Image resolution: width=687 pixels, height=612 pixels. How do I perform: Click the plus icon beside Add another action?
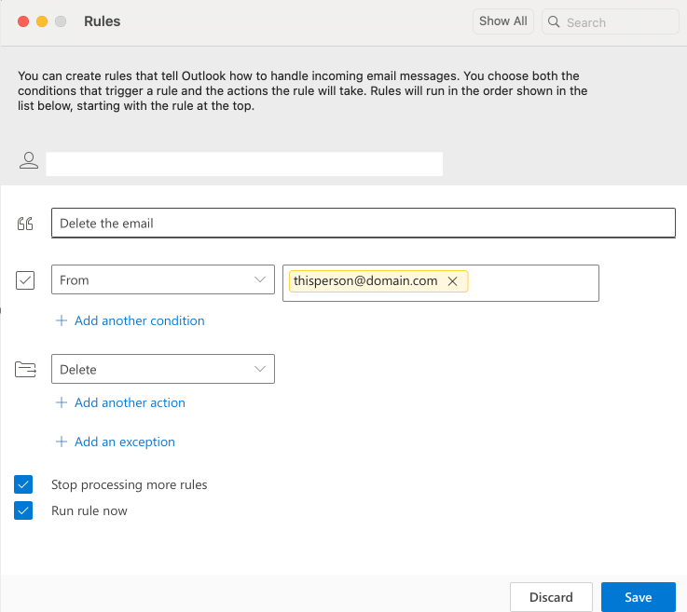[62, 402]
